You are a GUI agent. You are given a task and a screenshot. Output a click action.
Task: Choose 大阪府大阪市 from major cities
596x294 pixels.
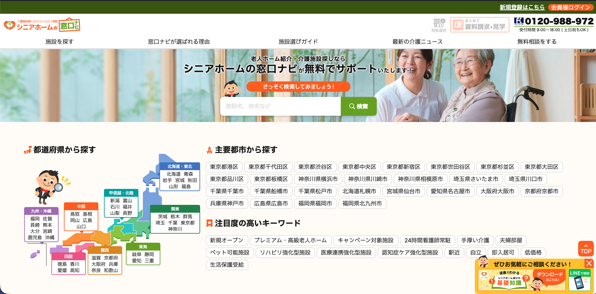point(497,191)
